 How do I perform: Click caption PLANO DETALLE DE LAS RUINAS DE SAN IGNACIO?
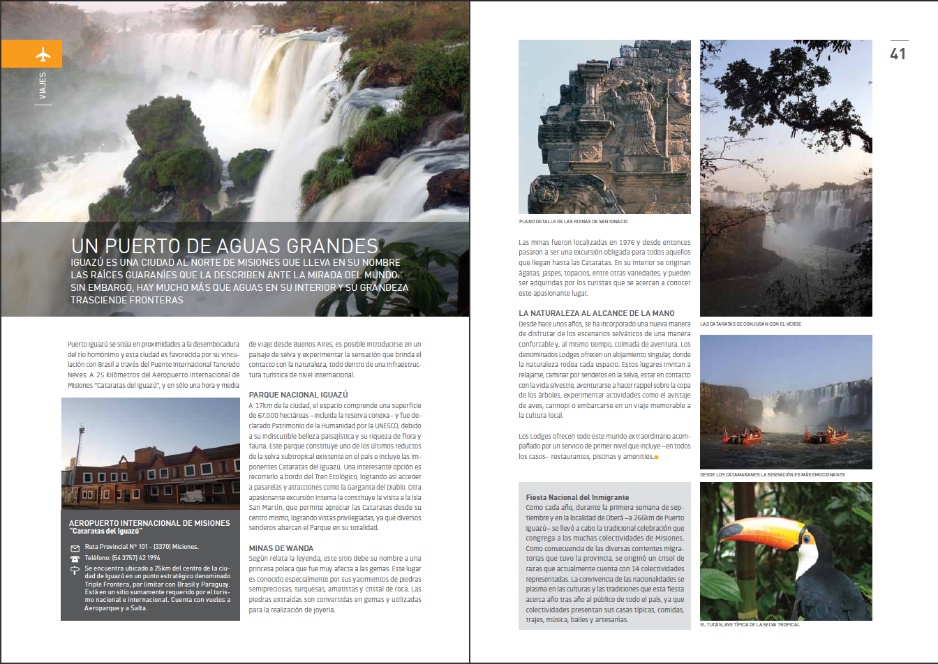point(573,221)
